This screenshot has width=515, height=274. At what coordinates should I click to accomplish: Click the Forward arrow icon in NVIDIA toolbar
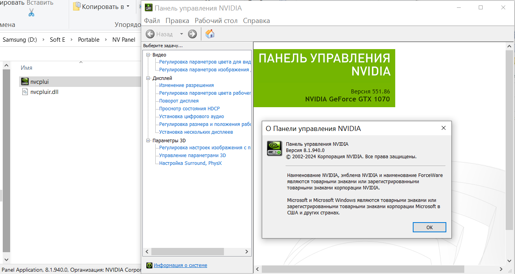pos(192,34)
